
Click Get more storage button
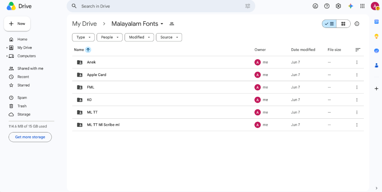click(x=30, y=137)
